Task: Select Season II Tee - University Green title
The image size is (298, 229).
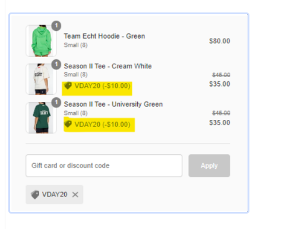Action: 113,104
